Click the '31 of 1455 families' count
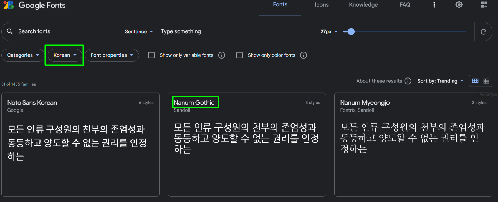This screenshot has width=498, height=202. pyautogui.click(x=19, y=84)
